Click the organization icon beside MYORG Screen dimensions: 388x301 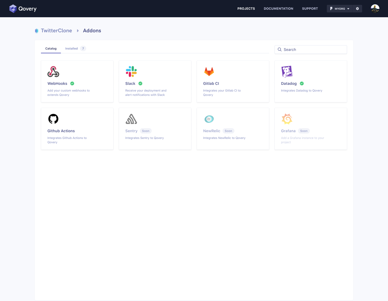point(331,9)
